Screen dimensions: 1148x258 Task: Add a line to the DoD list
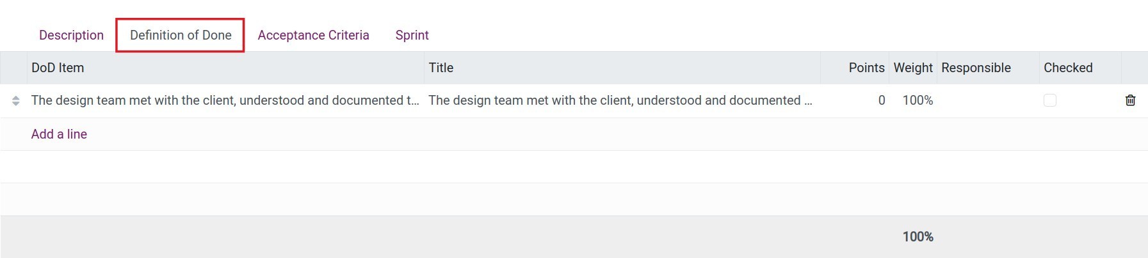59,134
